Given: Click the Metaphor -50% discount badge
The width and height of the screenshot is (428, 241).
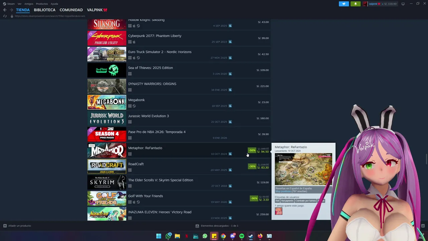Looking at the screenshot, I should (x=252, y=150).
